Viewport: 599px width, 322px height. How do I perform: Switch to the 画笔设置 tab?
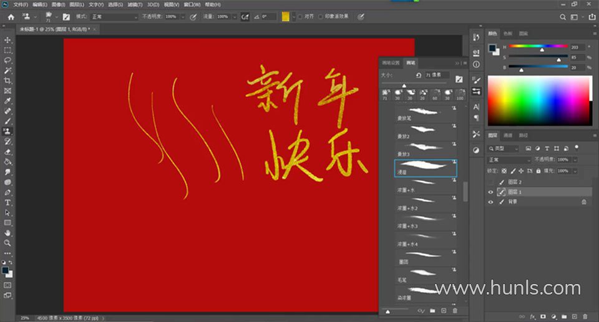(x=391, y=62)
